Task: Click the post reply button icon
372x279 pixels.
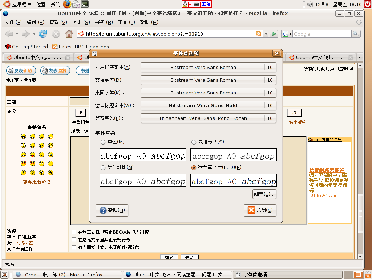Action: tap(55, 71)
